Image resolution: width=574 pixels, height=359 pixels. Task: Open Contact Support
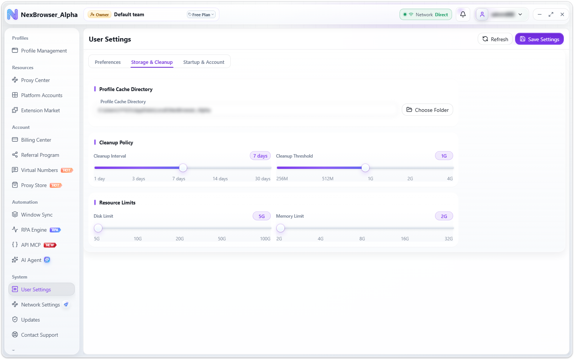(x=42, y=335)
